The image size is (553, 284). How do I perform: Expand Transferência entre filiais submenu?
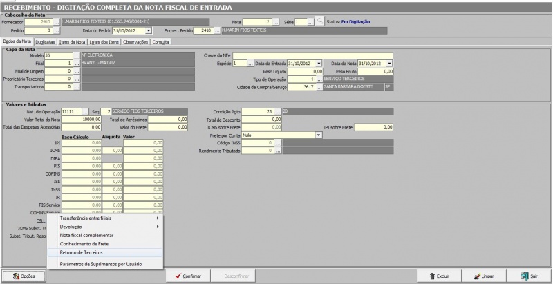click(x=104, y=218)
